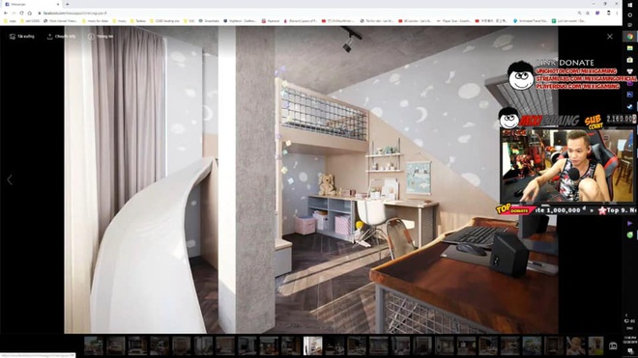Image resolution: width=638 pixels, height=358 pixels.
Task: Open the gallery view icon beside thumbnails
Action: (x=613, y=345)
